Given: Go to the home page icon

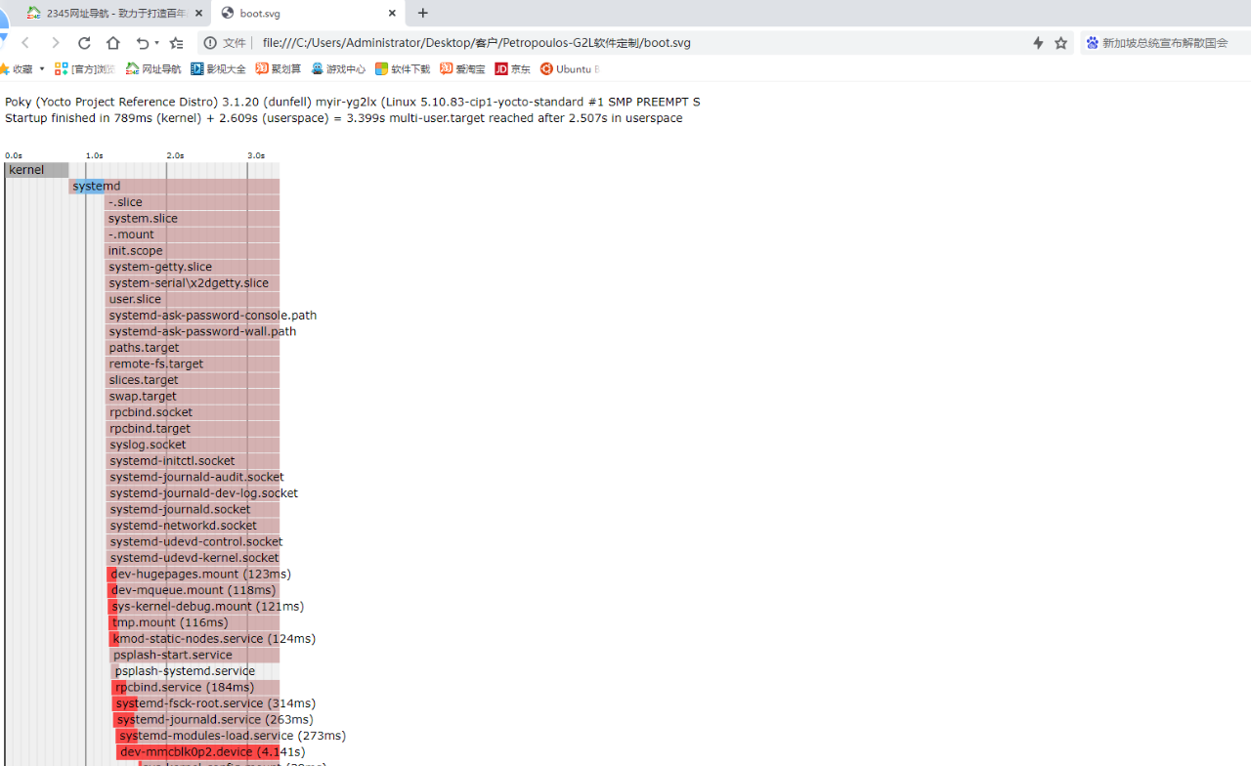Looking at the screenshot, I should pos(113,43).
